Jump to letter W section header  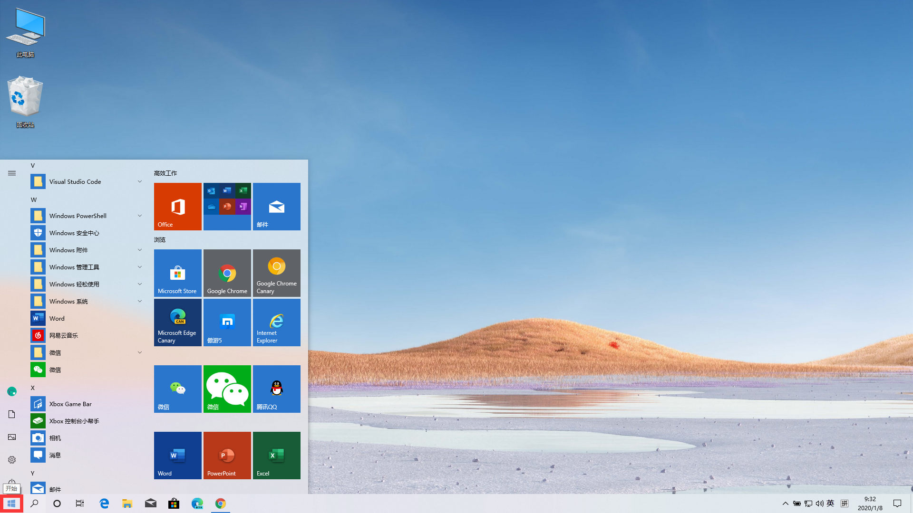point(34,199)
